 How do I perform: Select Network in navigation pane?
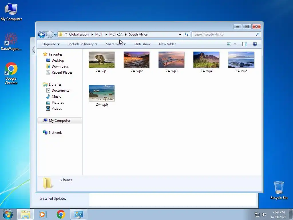(55, 133)
